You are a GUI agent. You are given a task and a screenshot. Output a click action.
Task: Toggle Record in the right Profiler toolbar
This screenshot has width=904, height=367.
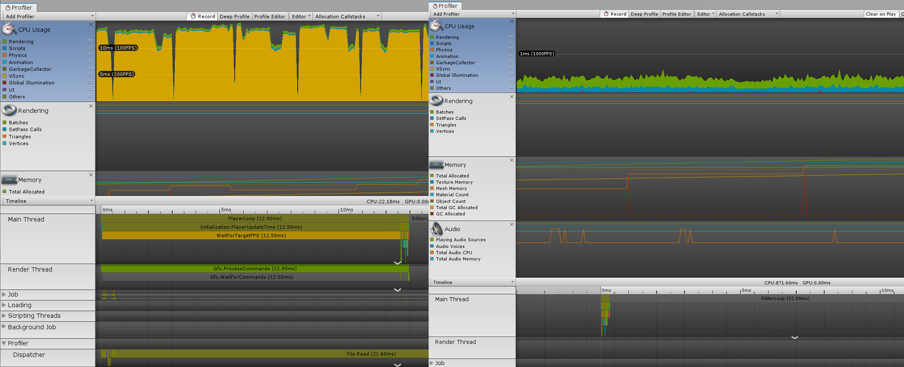(x=615, y=14)
